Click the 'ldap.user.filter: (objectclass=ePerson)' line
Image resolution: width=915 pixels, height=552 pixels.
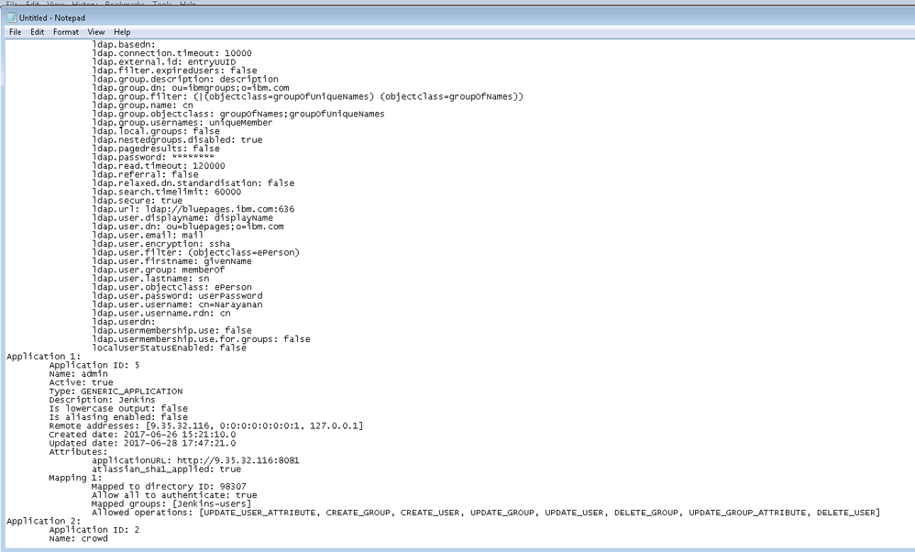pos(195,253)
